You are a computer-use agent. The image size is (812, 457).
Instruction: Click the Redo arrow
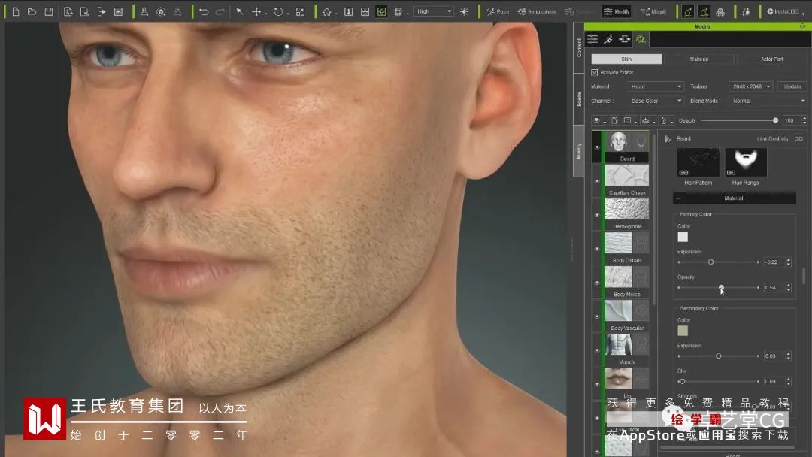click(x=220, y=11)
